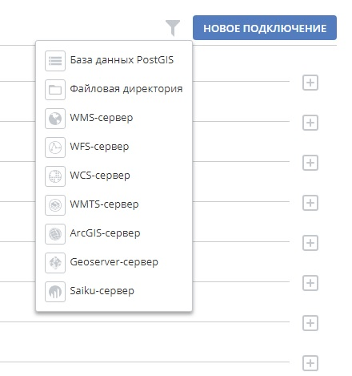This screenshot has width=352, height=376.
Task: Click the Saiku-сервер icon
Action: [x=55, y=292]
